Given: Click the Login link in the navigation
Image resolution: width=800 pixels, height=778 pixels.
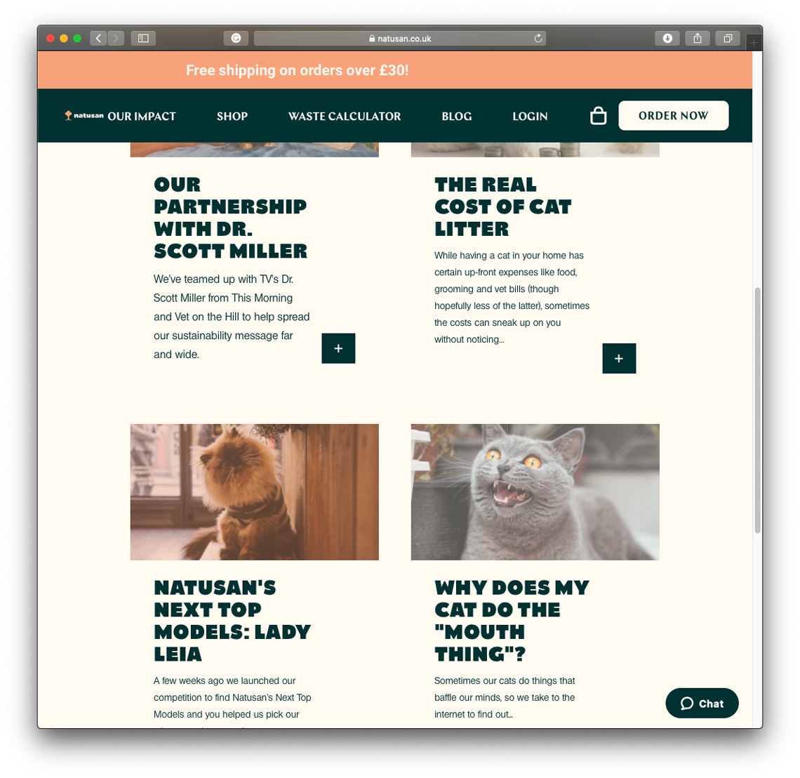Looking at the screenshot, I should pos(530,117).
